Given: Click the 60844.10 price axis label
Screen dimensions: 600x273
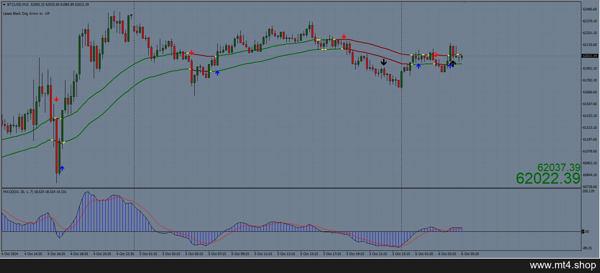Looking at the screenshot, I should 590,175.
